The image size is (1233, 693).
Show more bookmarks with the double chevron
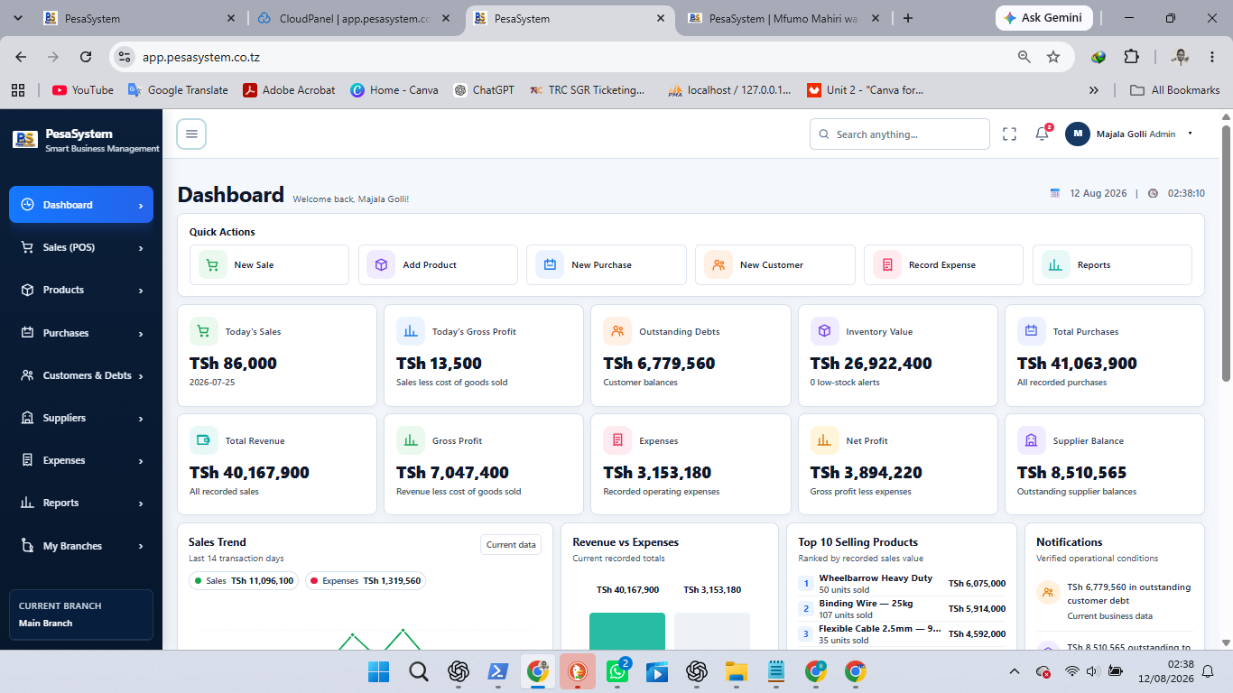[1094, 90]
